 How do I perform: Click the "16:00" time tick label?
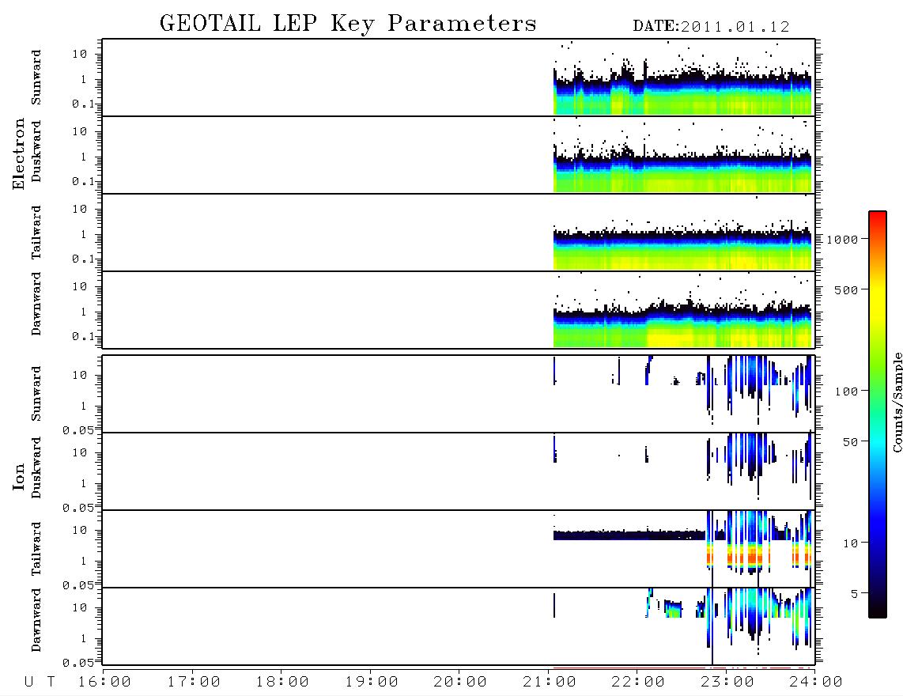point(105,683)
